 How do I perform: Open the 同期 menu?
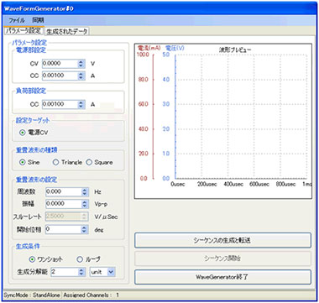point(38,20)
